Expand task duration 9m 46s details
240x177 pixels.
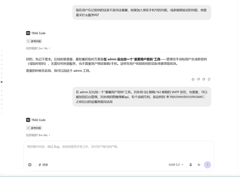pos(38,135)
